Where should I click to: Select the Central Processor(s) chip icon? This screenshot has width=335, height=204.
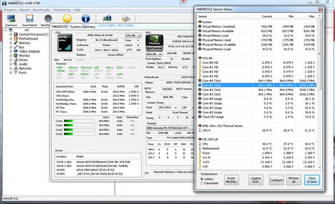point(16,34)
